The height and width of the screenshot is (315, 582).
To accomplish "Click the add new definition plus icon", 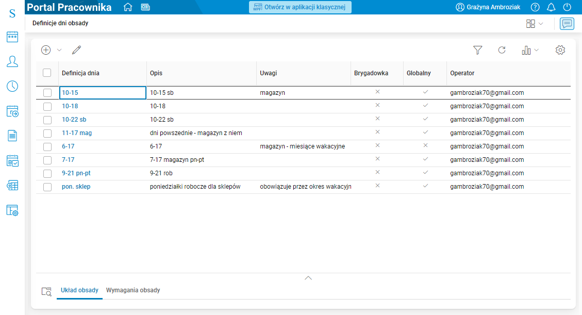I will (46, 50).
